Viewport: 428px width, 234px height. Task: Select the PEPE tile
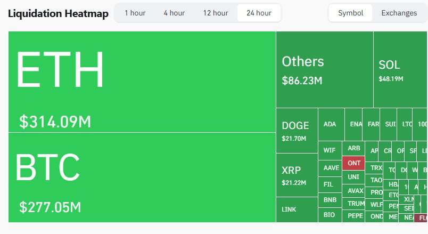(353, 216)
